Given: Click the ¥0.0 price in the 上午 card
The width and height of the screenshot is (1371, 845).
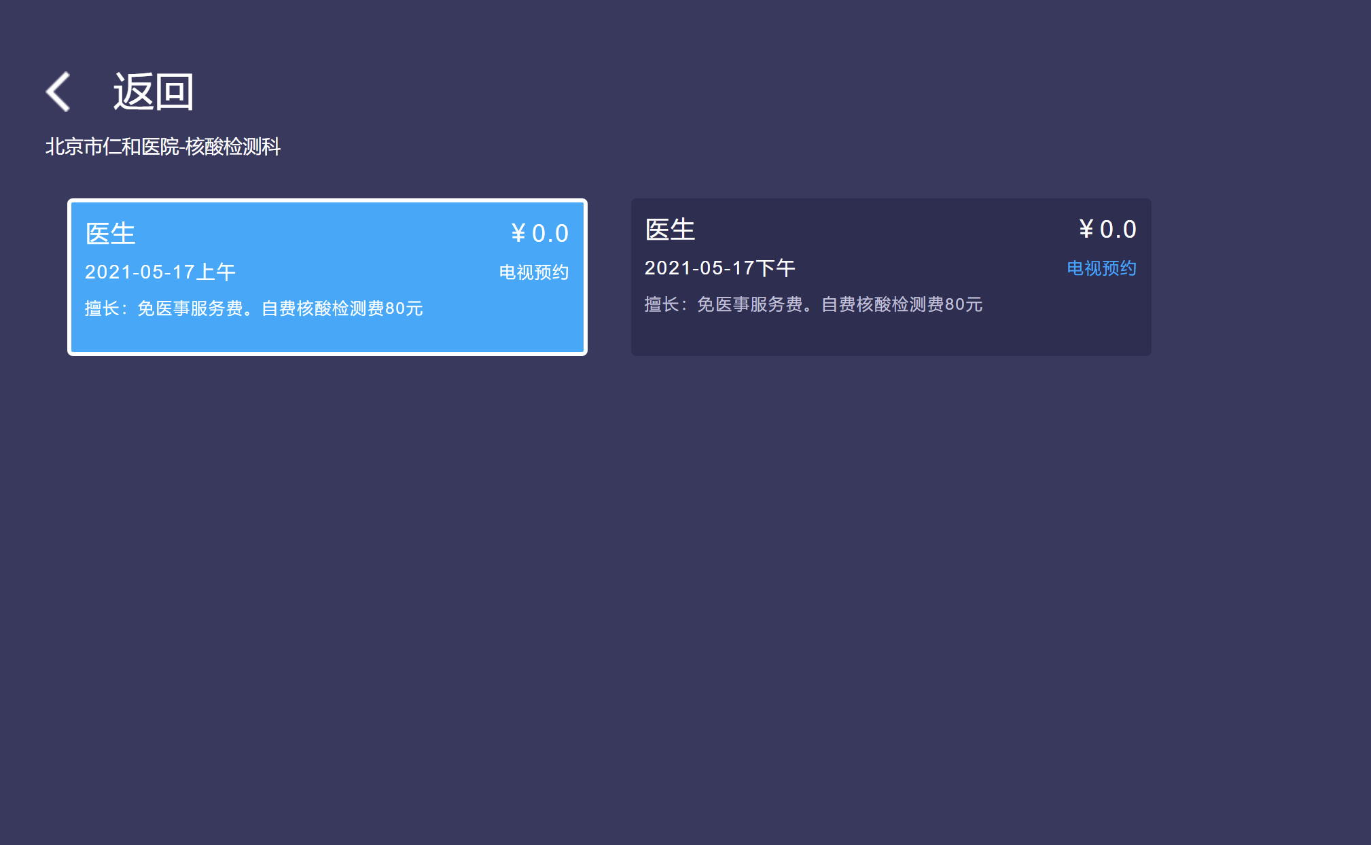Looking at the screenshot, I should [539, 234].
